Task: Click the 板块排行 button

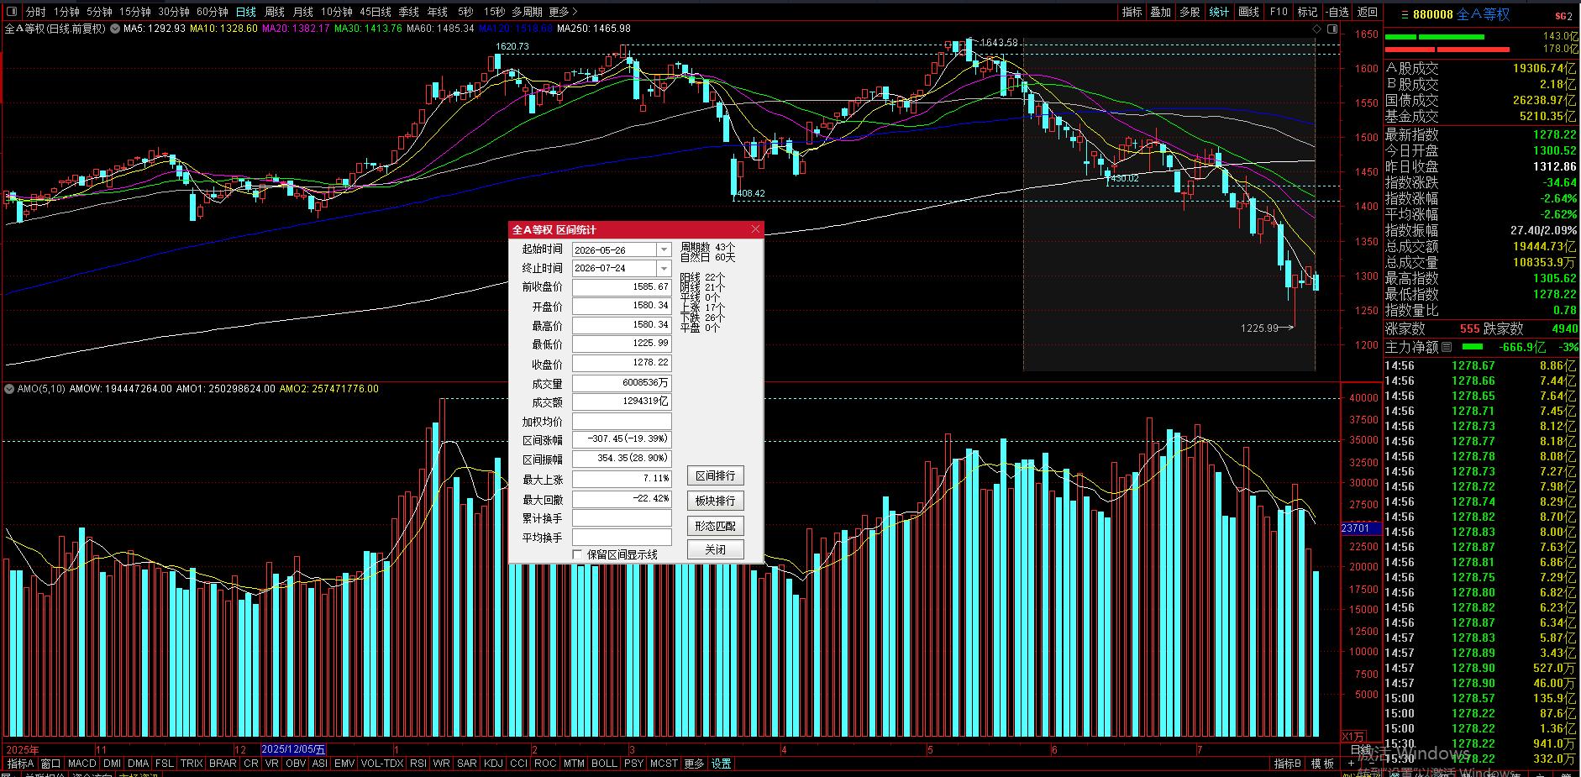Action: point(715,500)
